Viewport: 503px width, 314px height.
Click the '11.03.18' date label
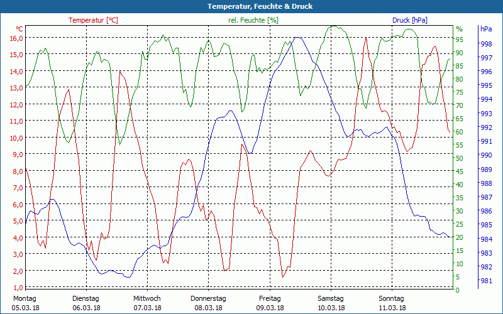click(x=392, y=308)
